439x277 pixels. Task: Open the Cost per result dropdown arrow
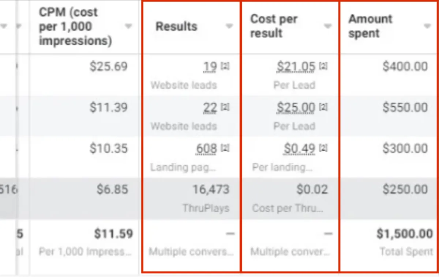pyautogui.click(x=328, y=26)
